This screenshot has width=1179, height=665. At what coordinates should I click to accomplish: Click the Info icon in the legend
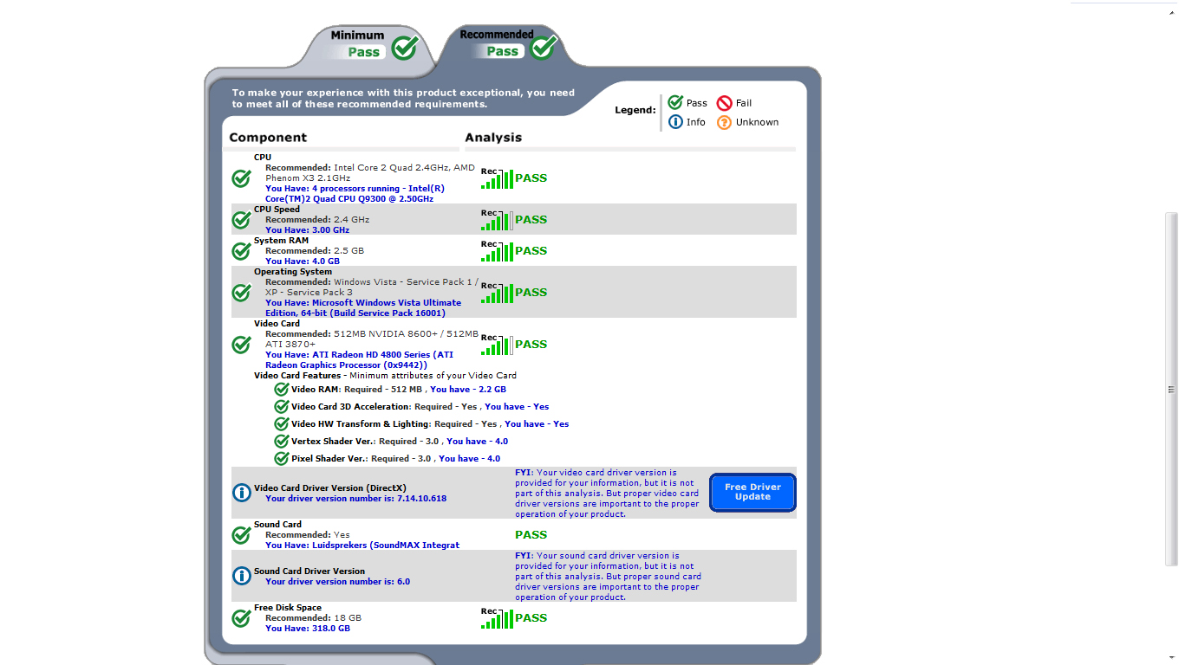(675, 122)
